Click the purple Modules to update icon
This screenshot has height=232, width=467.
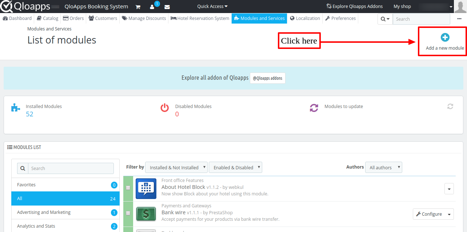coord(314,108)
